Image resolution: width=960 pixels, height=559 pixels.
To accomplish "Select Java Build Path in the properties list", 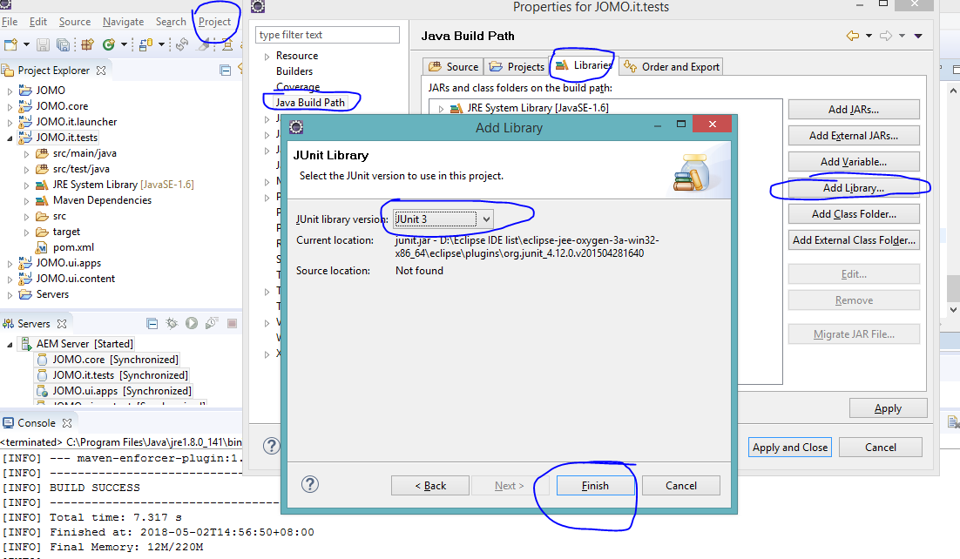I will tap(310, 101).
